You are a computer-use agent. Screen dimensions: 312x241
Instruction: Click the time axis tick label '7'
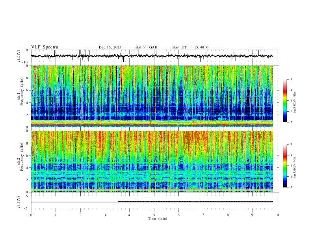tap(203, 215)
